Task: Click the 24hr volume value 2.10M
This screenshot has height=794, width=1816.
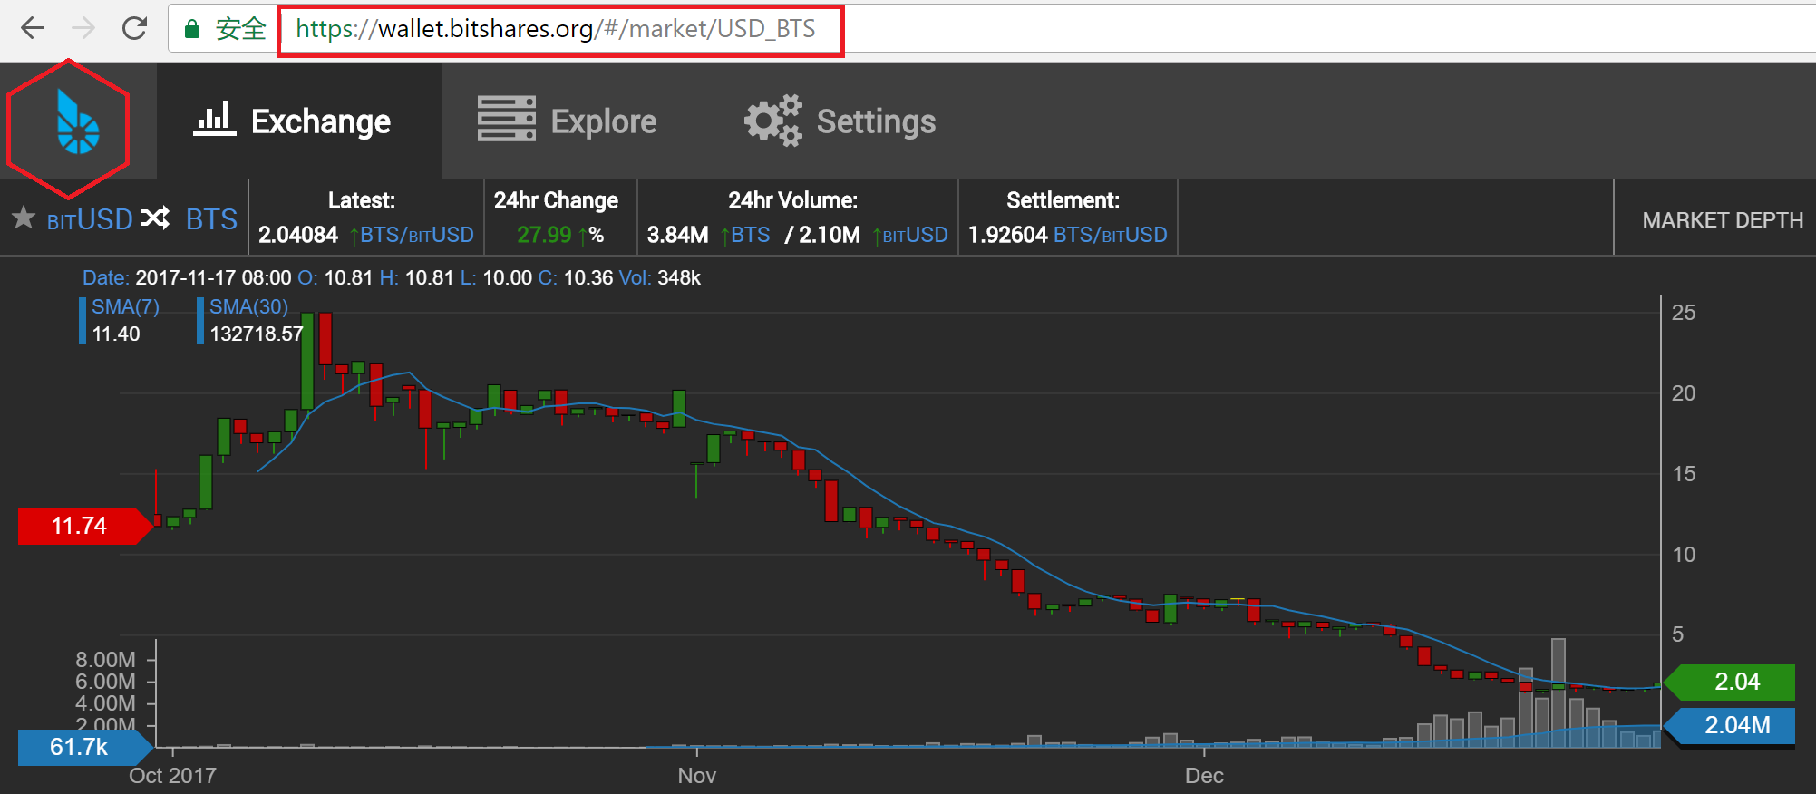Action: point(830,235)
